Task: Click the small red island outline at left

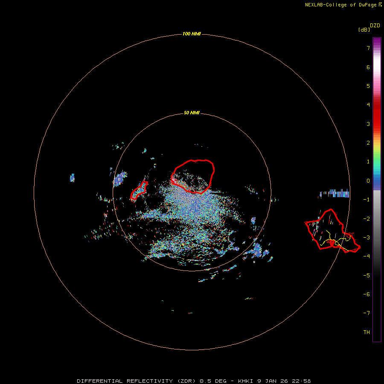Action: point(139,191)
